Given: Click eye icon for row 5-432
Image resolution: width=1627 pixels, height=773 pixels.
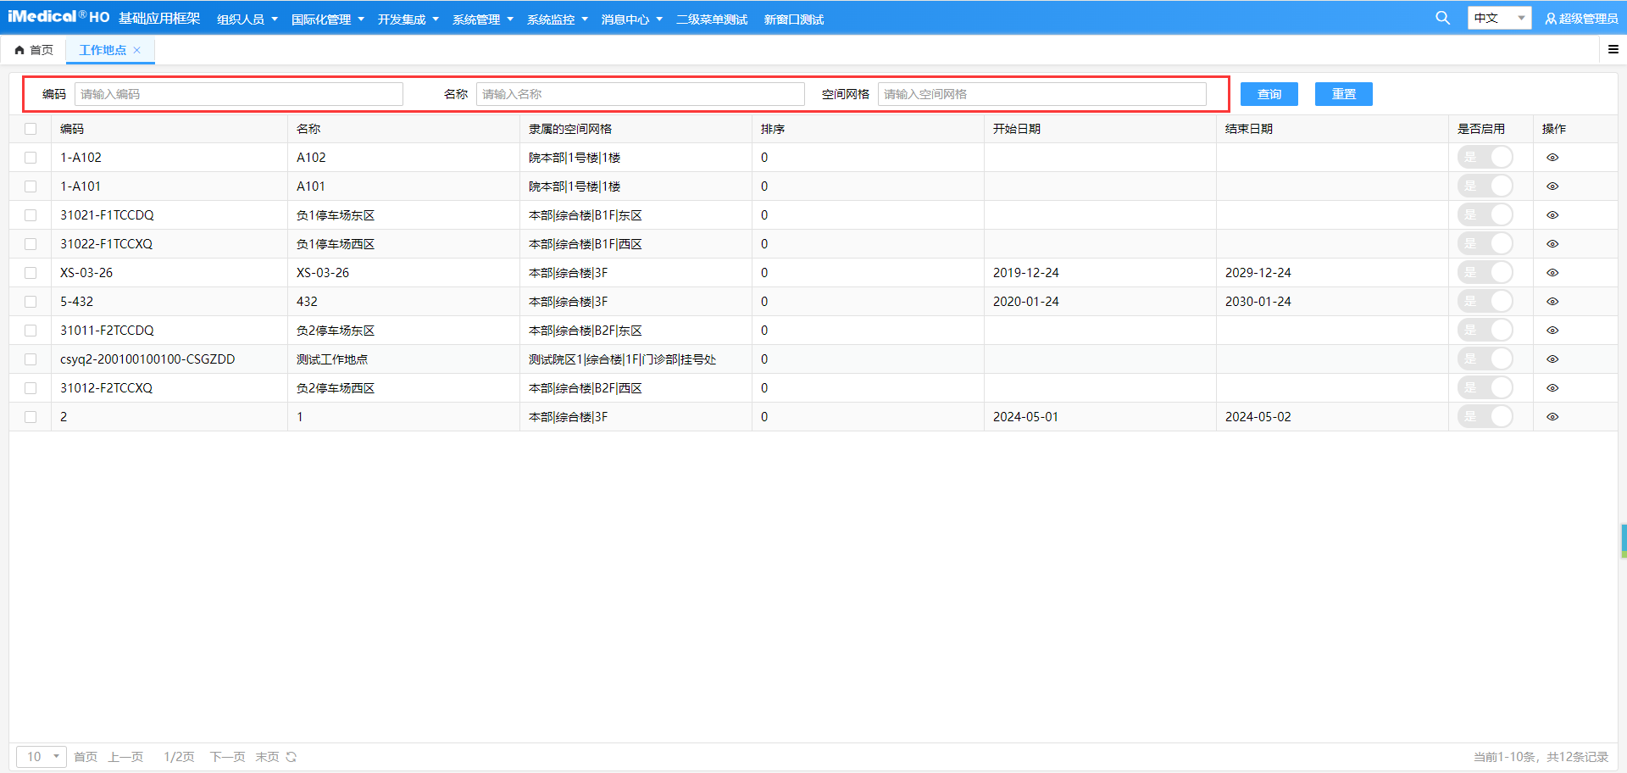Looking at the screenshot, I should [x=1552, y=302].
